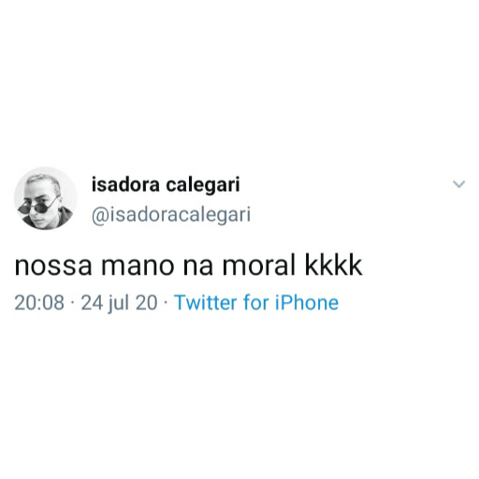Image resolution: width=479 pixels, height=479 pixels.
Task: Click the surname calegari in the bold name
Action: click(x=203, y=184)
